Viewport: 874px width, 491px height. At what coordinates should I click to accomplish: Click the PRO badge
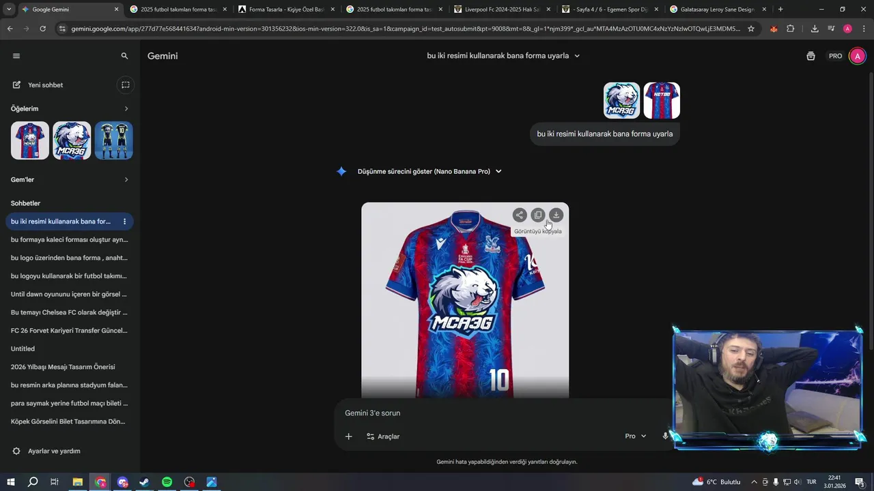pyautogui.click(x=835, y=56)
